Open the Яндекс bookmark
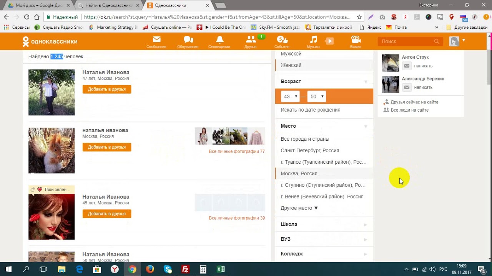The image size is (492, 276). pyautogui.click(x=370, y=27)
